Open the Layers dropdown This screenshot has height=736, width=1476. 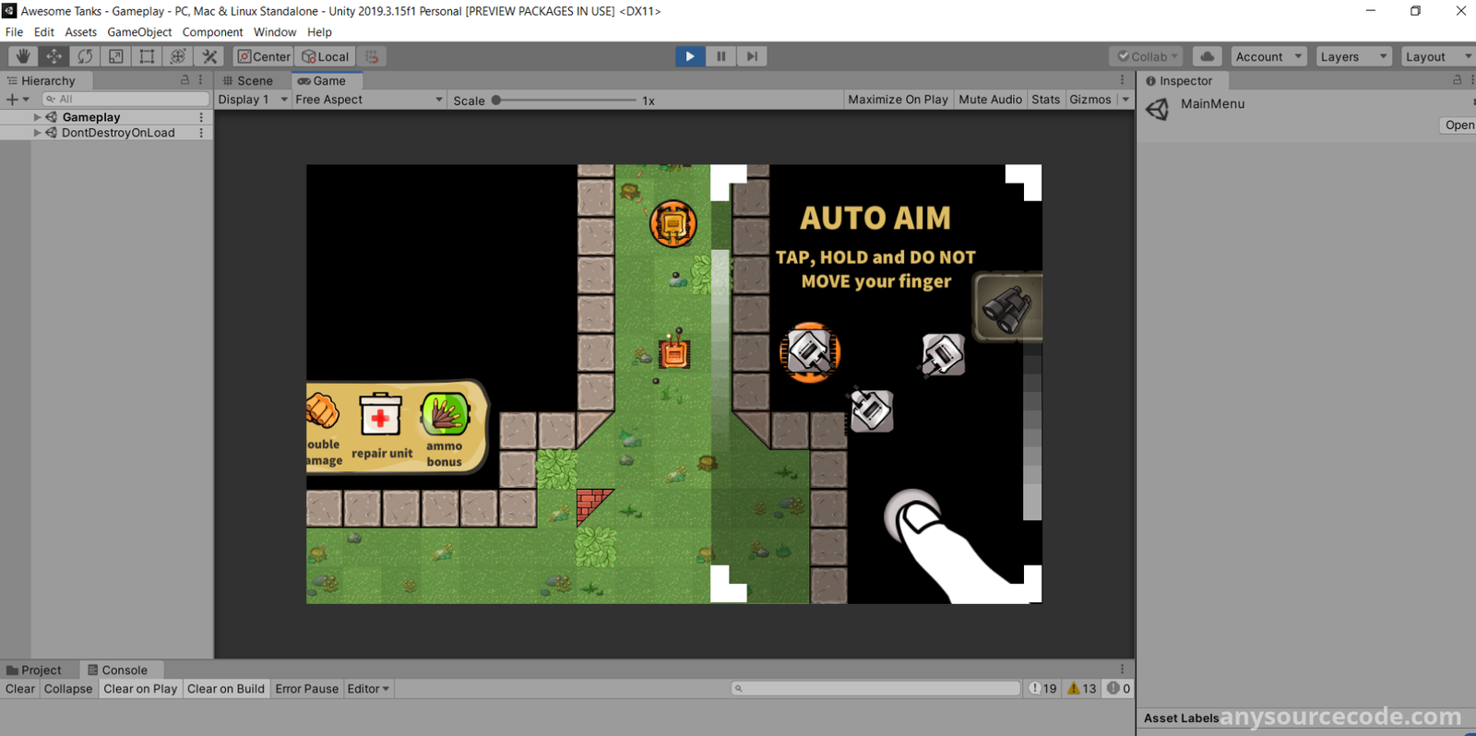[1353, 56]
